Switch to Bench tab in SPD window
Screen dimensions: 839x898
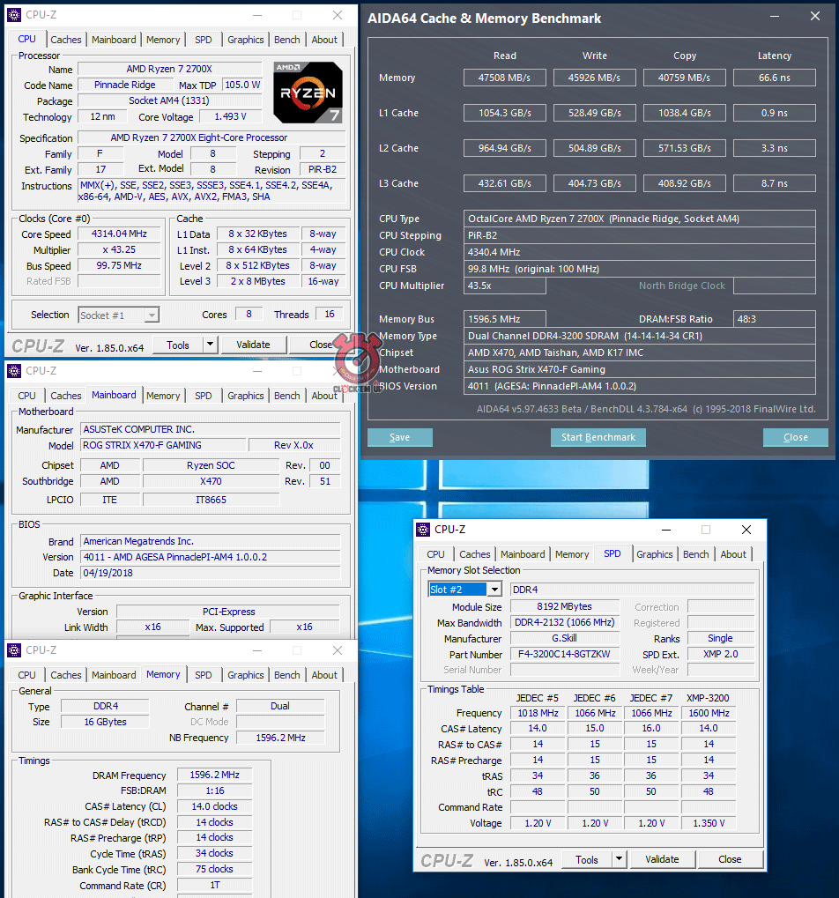pyautogui.click(x=695, y=554)
